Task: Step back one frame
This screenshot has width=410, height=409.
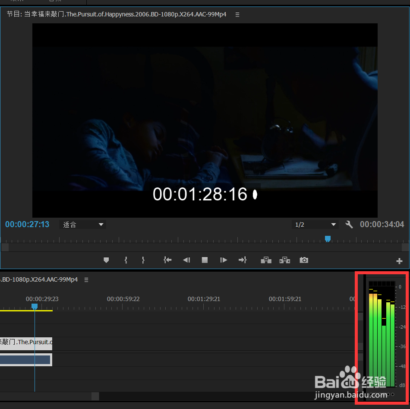Action: [186, 260]
